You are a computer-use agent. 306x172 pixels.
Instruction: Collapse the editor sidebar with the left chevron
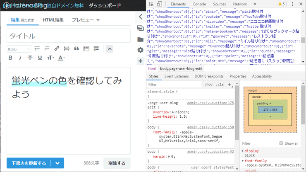pyautogui.click(x=141, y=17)
